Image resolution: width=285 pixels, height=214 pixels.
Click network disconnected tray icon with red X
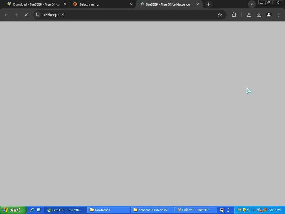tap(259, 210)
